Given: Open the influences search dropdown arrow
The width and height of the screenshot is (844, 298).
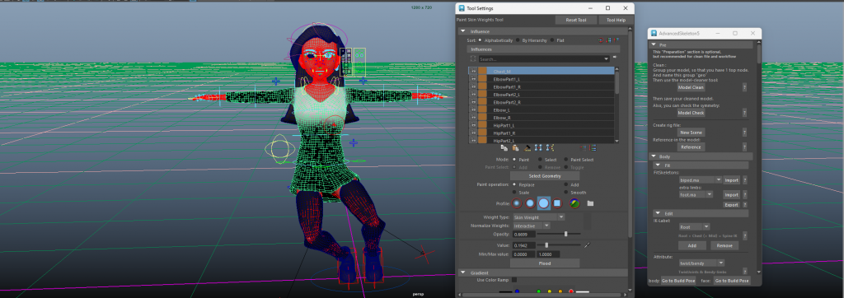Looking at the screenshot, I should tap(607, 59).
